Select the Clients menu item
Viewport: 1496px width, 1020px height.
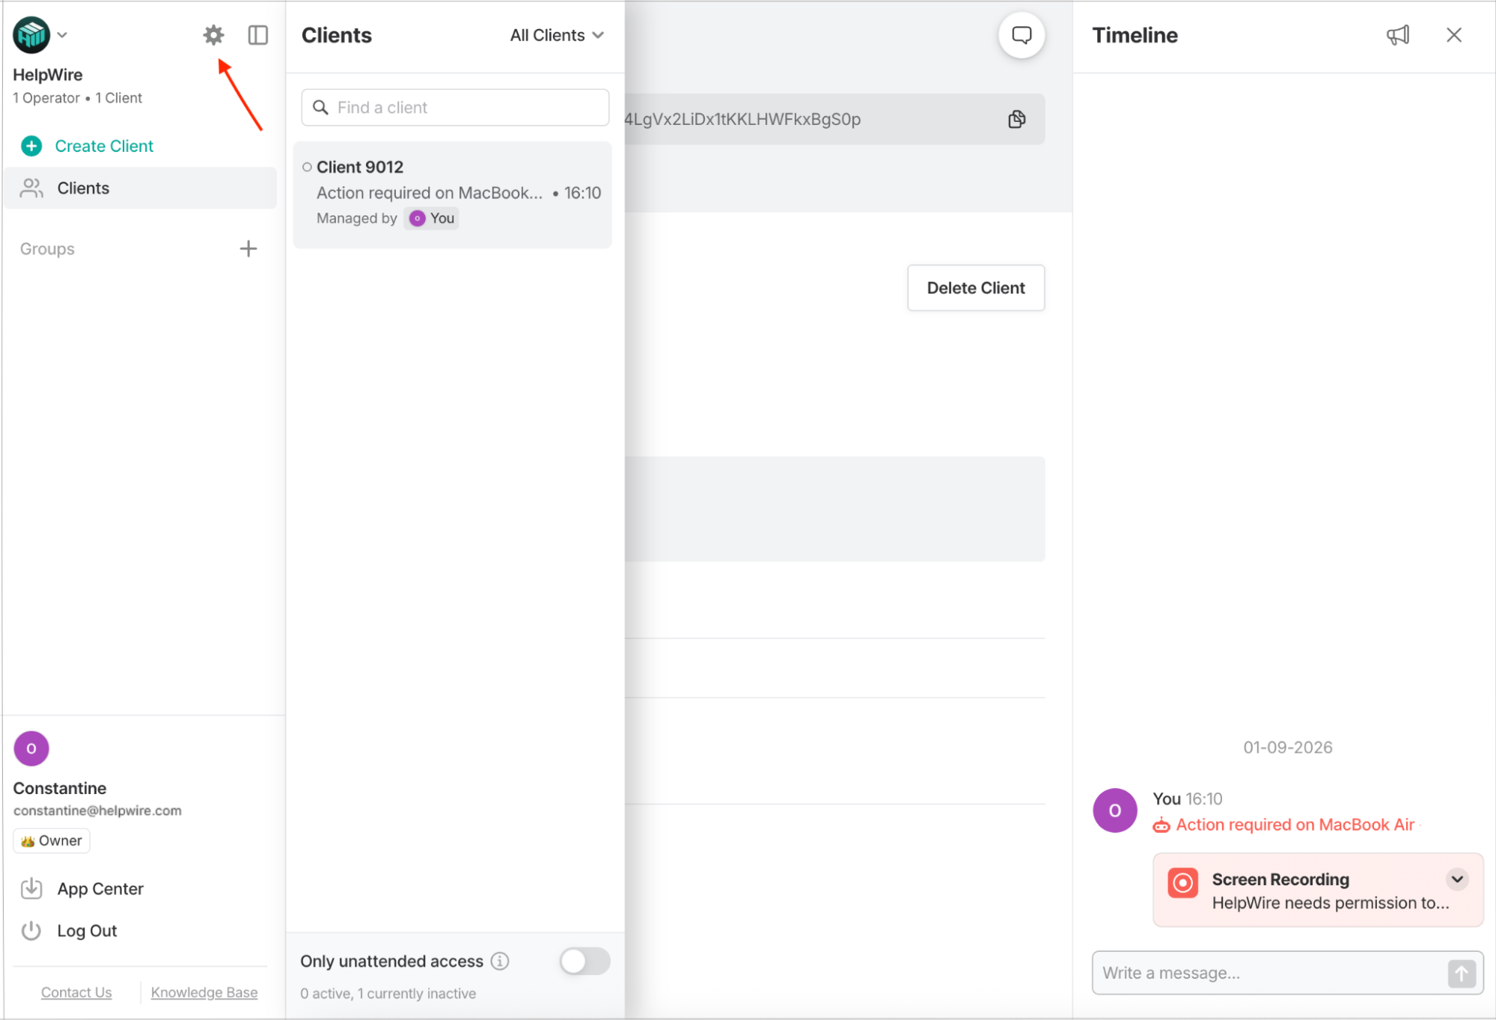tap(141, 188)
